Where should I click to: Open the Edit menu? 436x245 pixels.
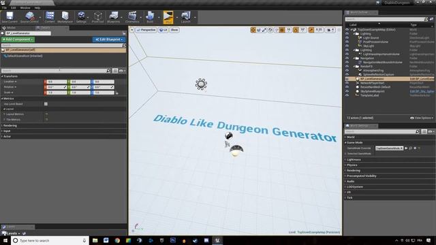click(14, 7)
